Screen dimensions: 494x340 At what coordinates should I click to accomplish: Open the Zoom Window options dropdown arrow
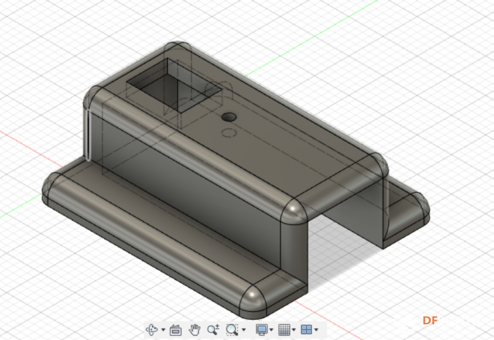click(x=244, y=329)
